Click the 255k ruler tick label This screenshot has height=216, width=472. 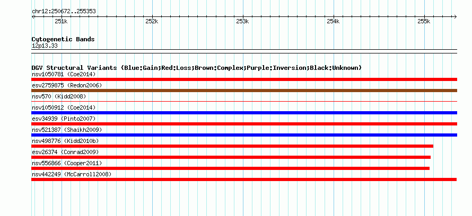pos(424,22)
